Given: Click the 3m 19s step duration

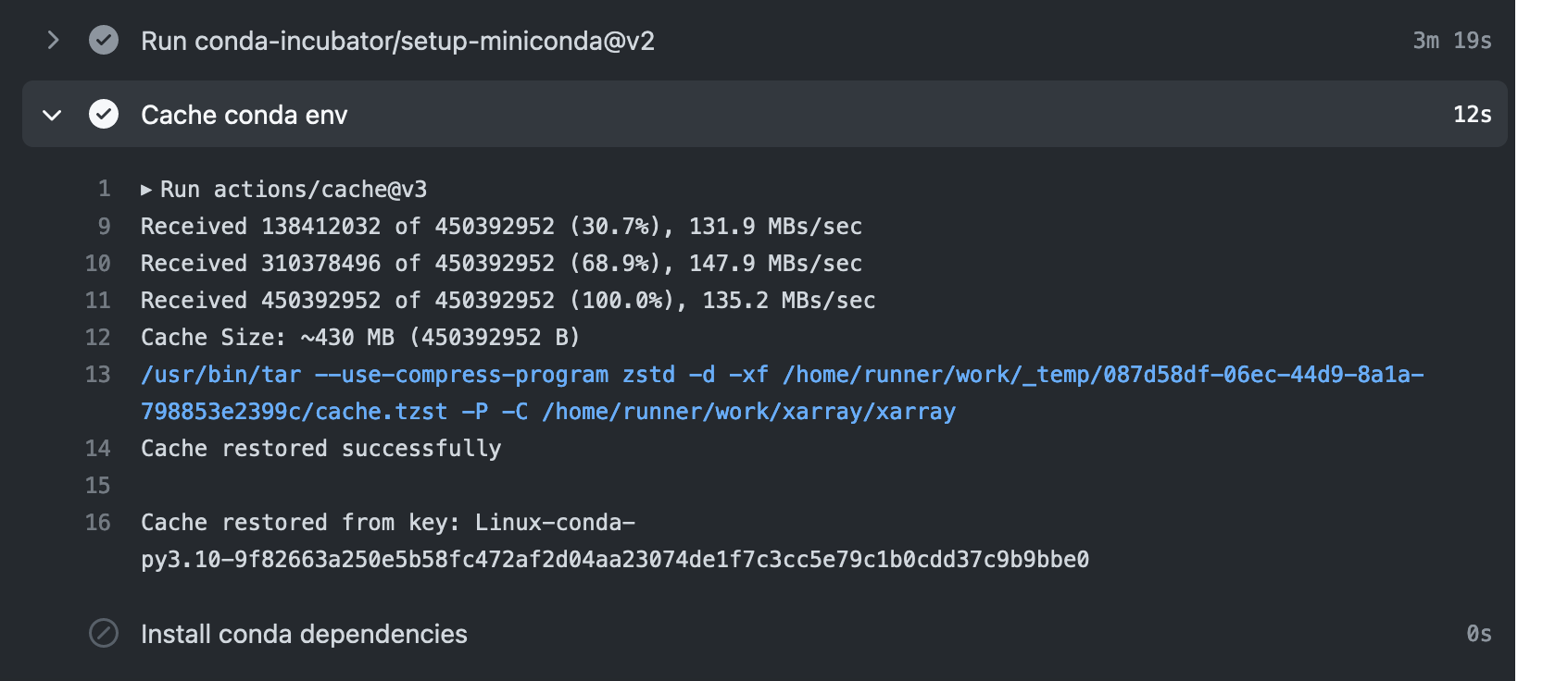Looking at the screenshot, I should point(1451,41).
